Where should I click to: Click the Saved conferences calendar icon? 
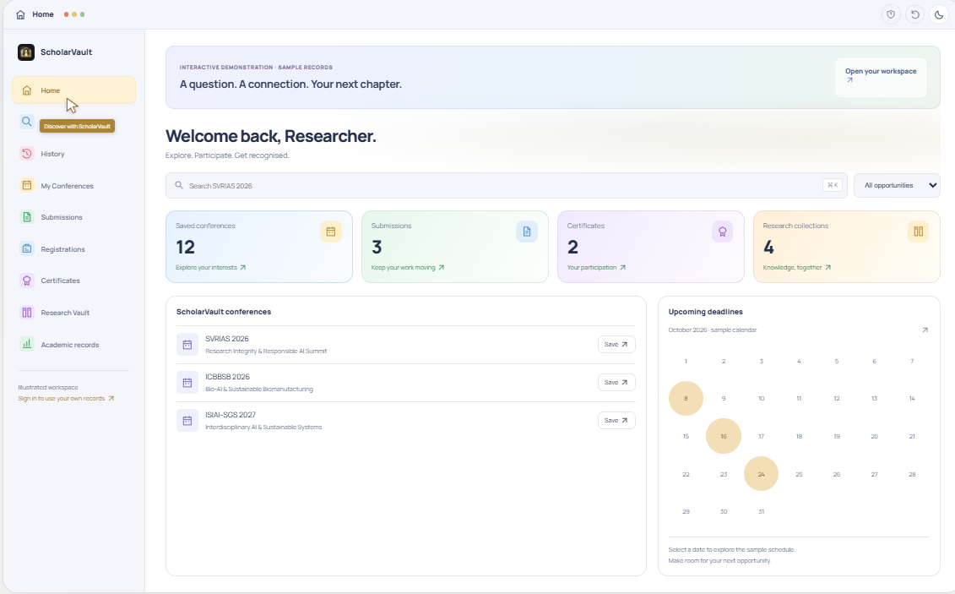click(331, 232)
